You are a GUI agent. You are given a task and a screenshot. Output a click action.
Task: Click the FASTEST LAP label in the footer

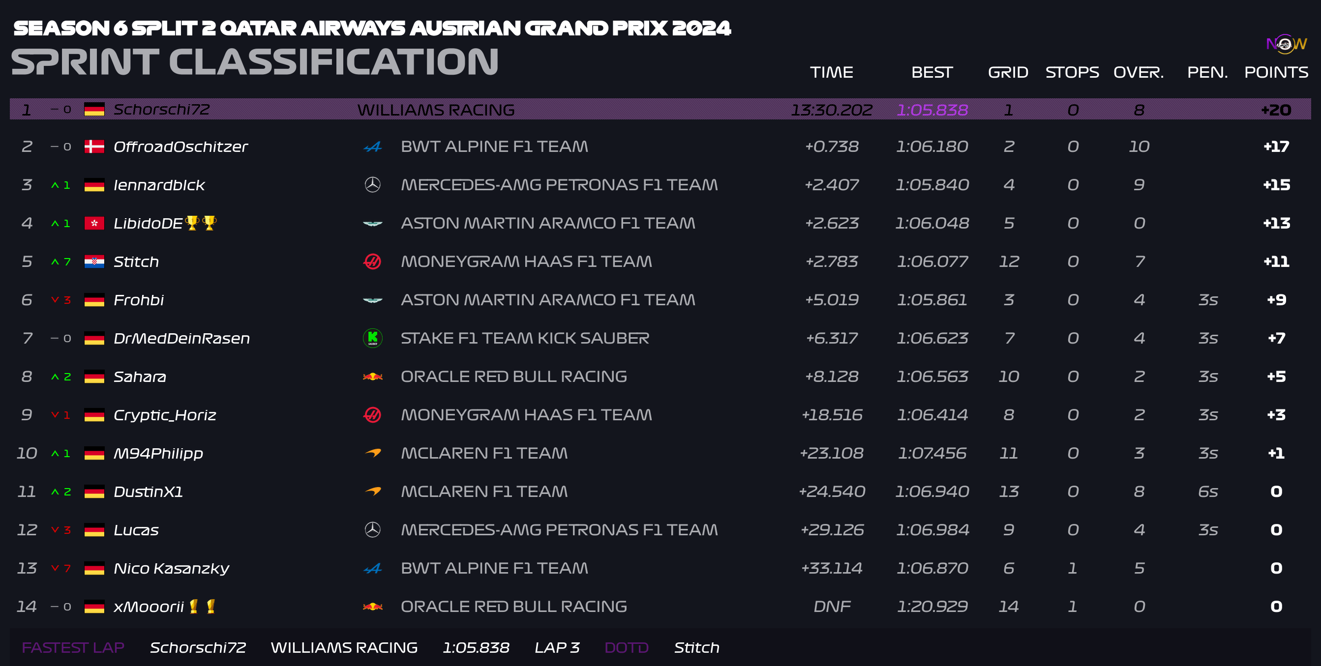pos(73,647)
